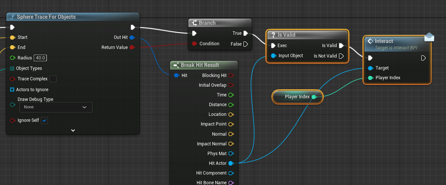
Task: Click the Blocking Hit output pin
Action: [231, 75]
